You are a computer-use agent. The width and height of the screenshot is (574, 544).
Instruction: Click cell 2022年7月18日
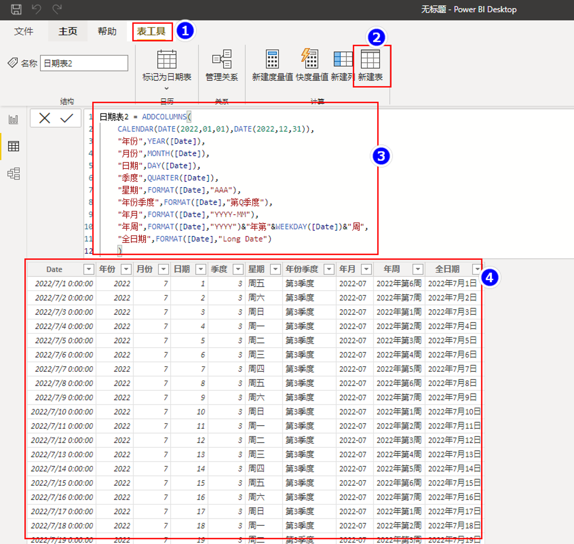click(x=454, y=525)
